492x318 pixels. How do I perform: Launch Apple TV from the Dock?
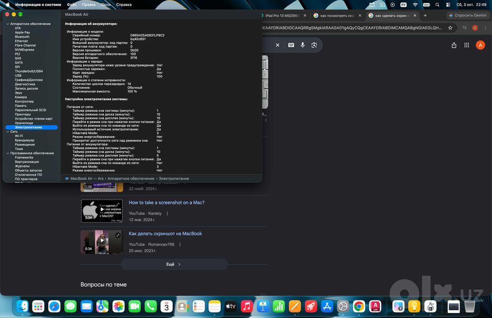[x=231, y=306]
